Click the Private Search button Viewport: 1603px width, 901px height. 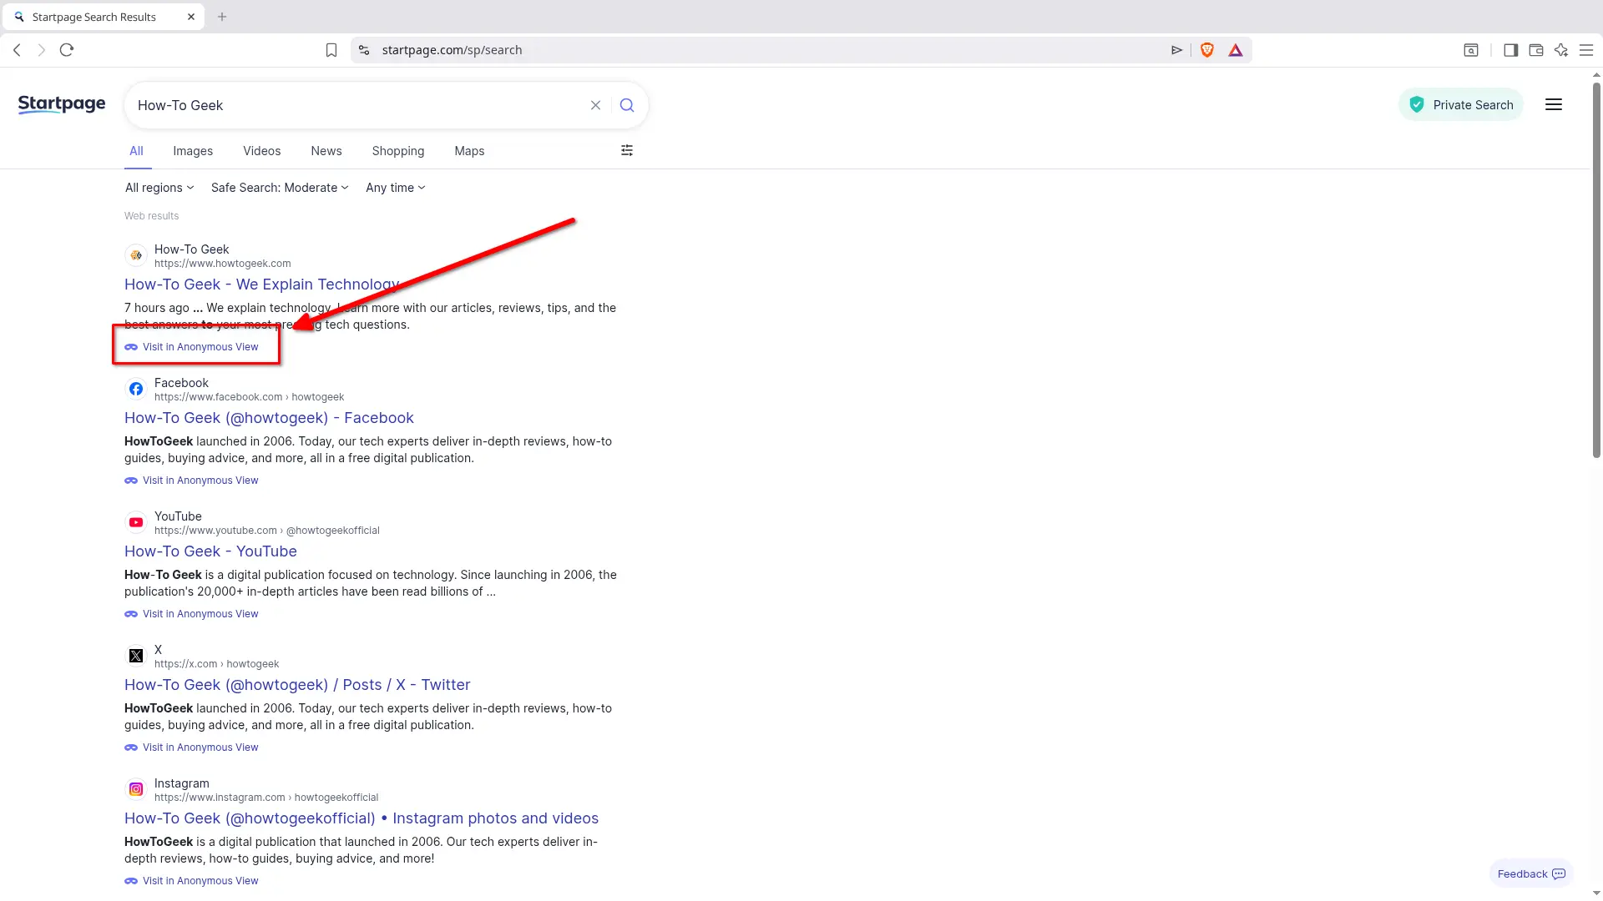(1461, 104)
